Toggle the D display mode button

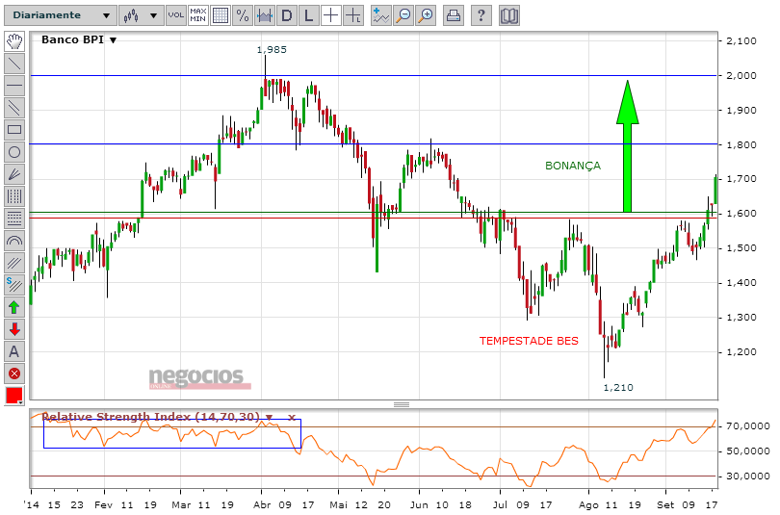(x=287, y=15)
